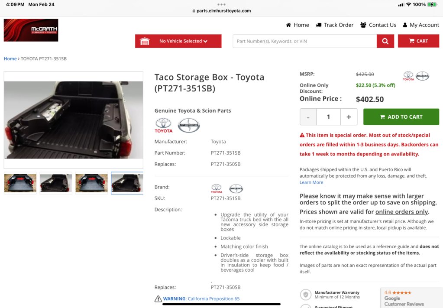Click the Taco Storage Box product title
Screen dimensions: 443x308
tap(209, 82)
